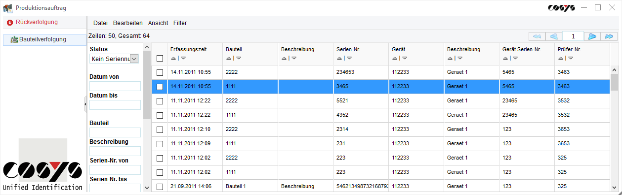
Task: Collapse the left panel with the splitter handle
Action: pyautogui.click(x=85, y=104)
